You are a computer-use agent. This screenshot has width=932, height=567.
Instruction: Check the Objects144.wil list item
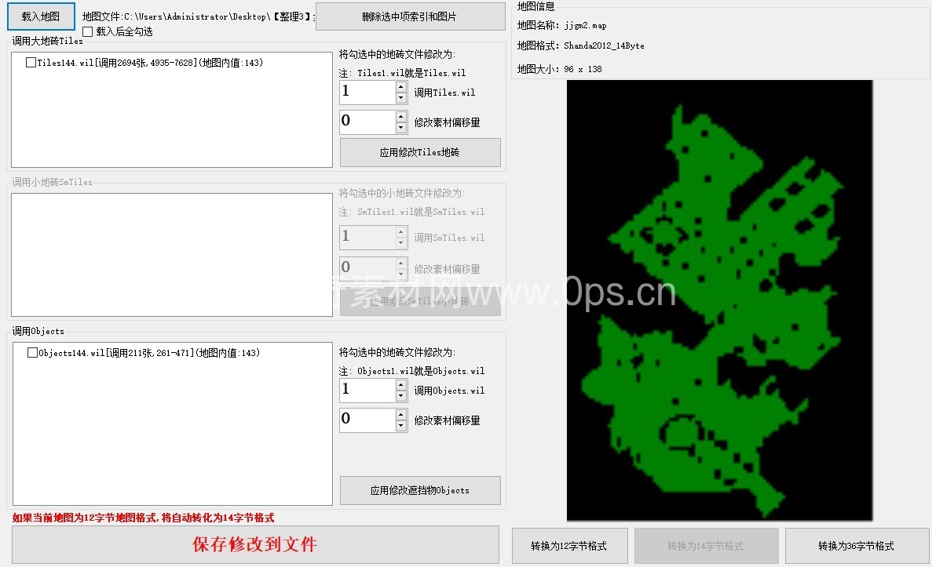[x=32, y=353]
